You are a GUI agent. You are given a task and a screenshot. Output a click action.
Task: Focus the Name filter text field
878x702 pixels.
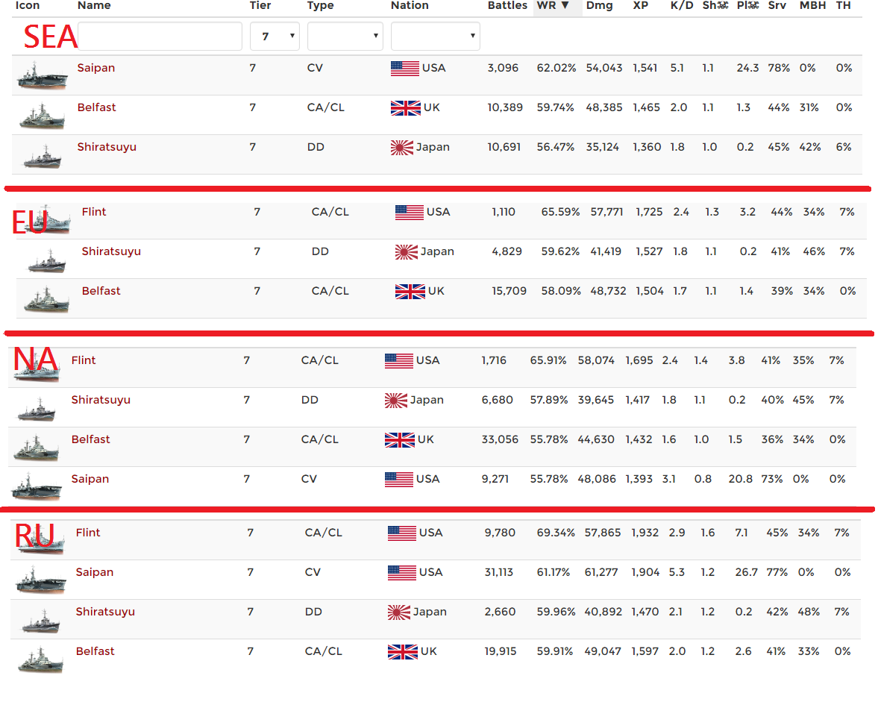click(160, 37)
